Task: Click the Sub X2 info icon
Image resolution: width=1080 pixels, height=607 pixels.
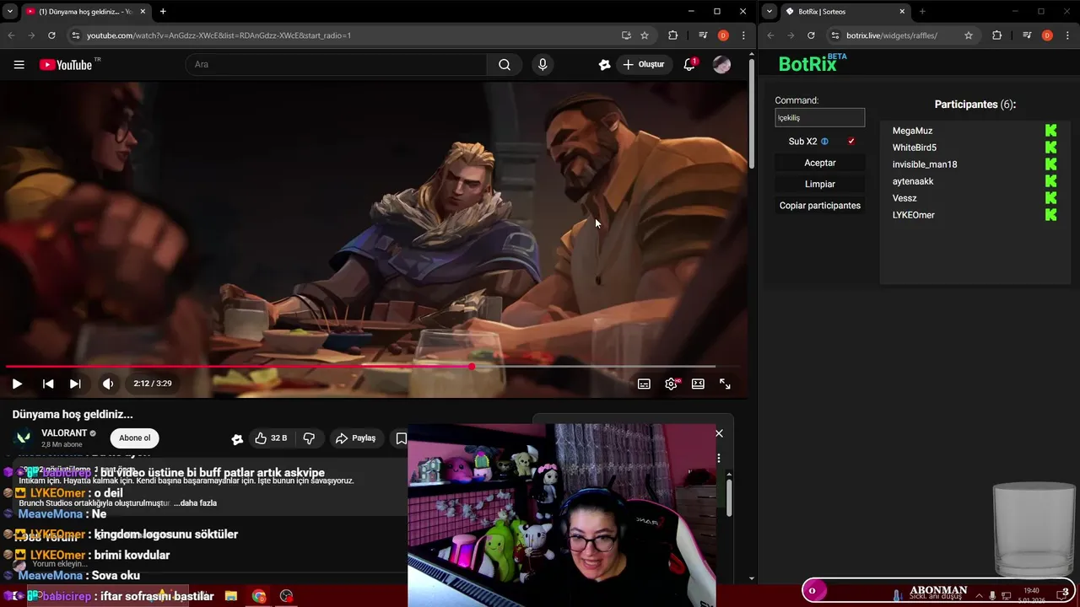Action: 825,142
